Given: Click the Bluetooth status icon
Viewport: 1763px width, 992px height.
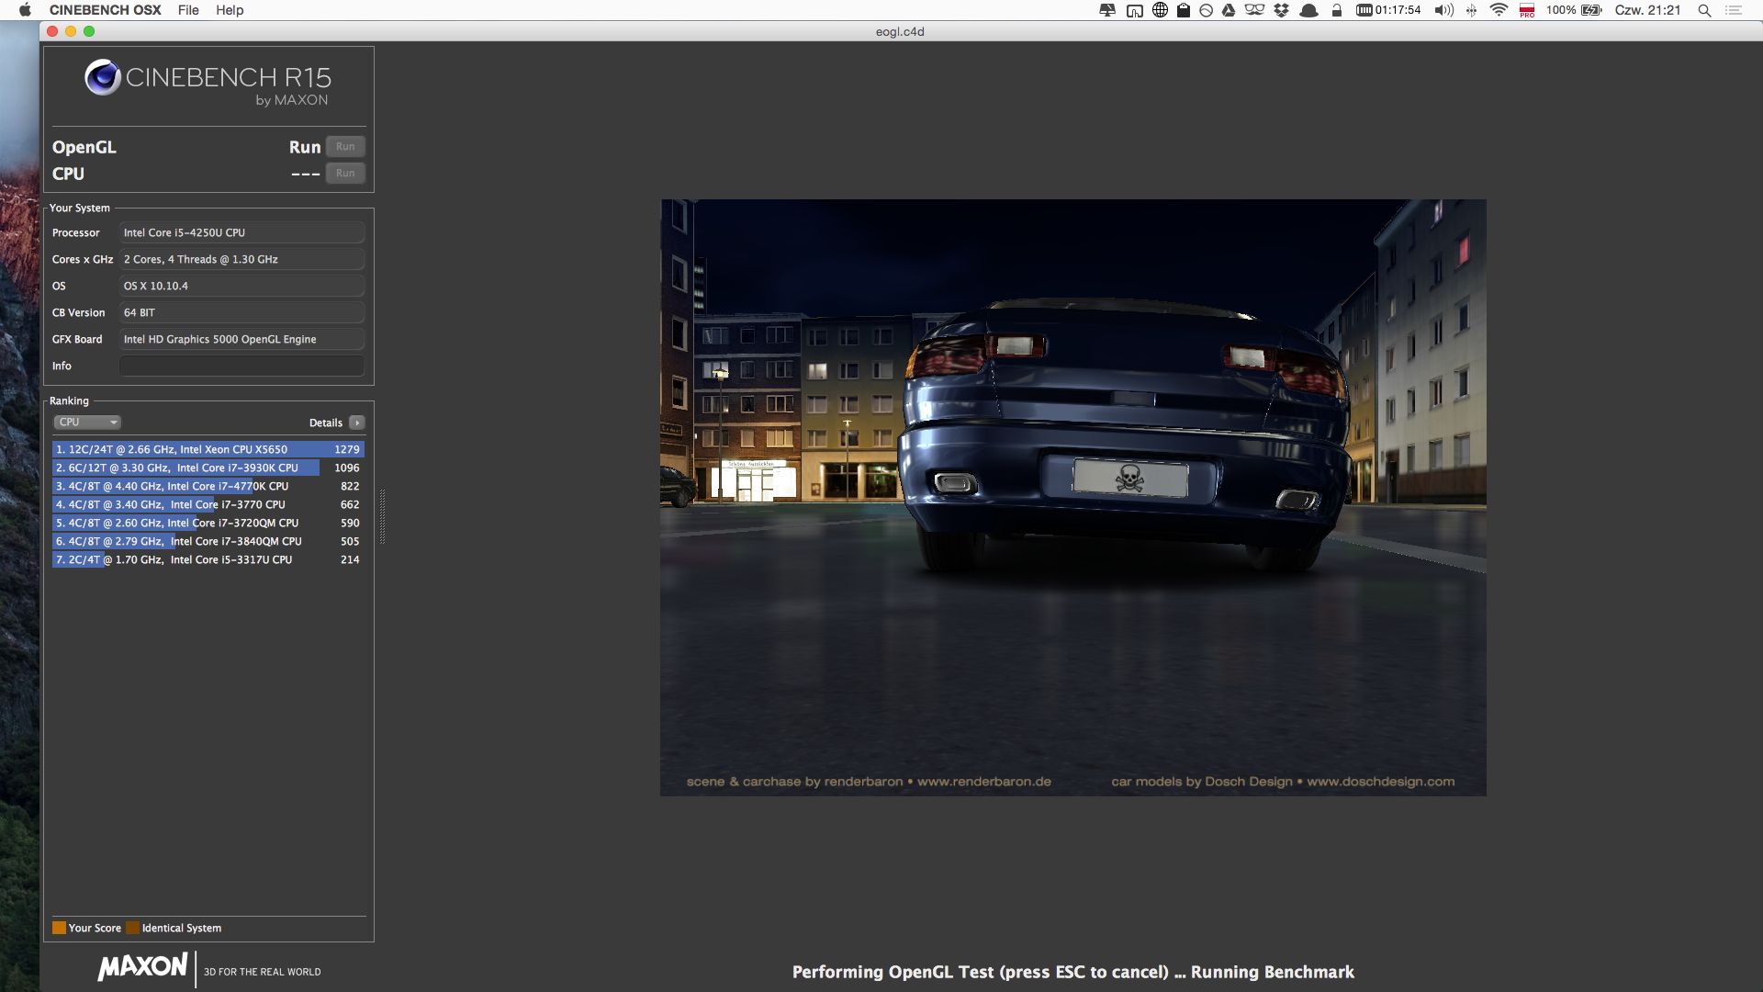Looking at the screenshot, I should point(1470,10).
